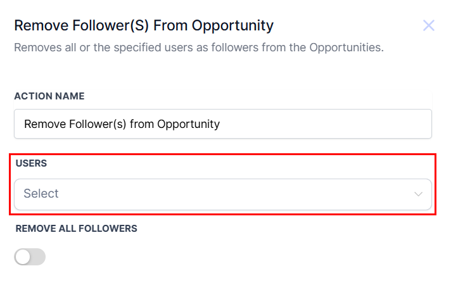Expand the Users chevron arrow
Viewport: 451px width, 285px height.
tap(418, 194)
